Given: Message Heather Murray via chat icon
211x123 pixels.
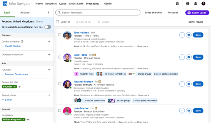Looking at the screenshot, I should point(189,84).
